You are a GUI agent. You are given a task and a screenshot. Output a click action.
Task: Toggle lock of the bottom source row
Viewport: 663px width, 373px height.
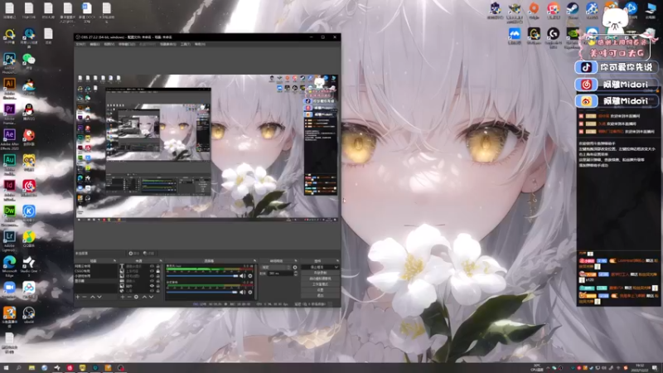pyautogui.click(x=157, y=291)
